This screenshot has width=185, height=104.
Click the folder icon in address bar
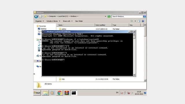pos(45,16)
